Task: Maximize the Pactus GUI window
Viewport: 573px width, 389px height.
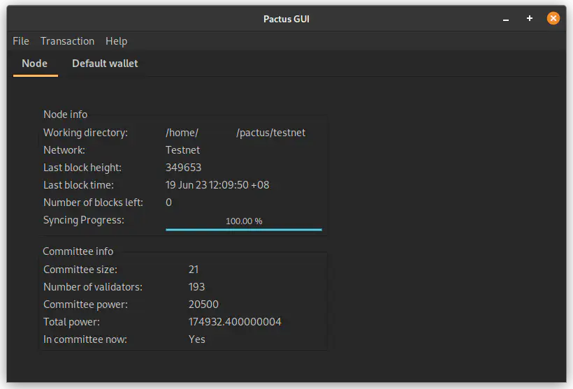Action: (x=530, y=18)
